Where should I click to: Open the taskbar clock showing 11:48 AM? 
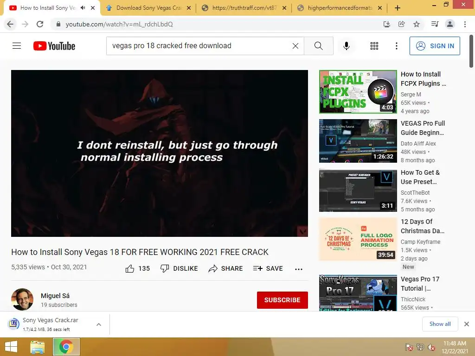pos(455,347)
